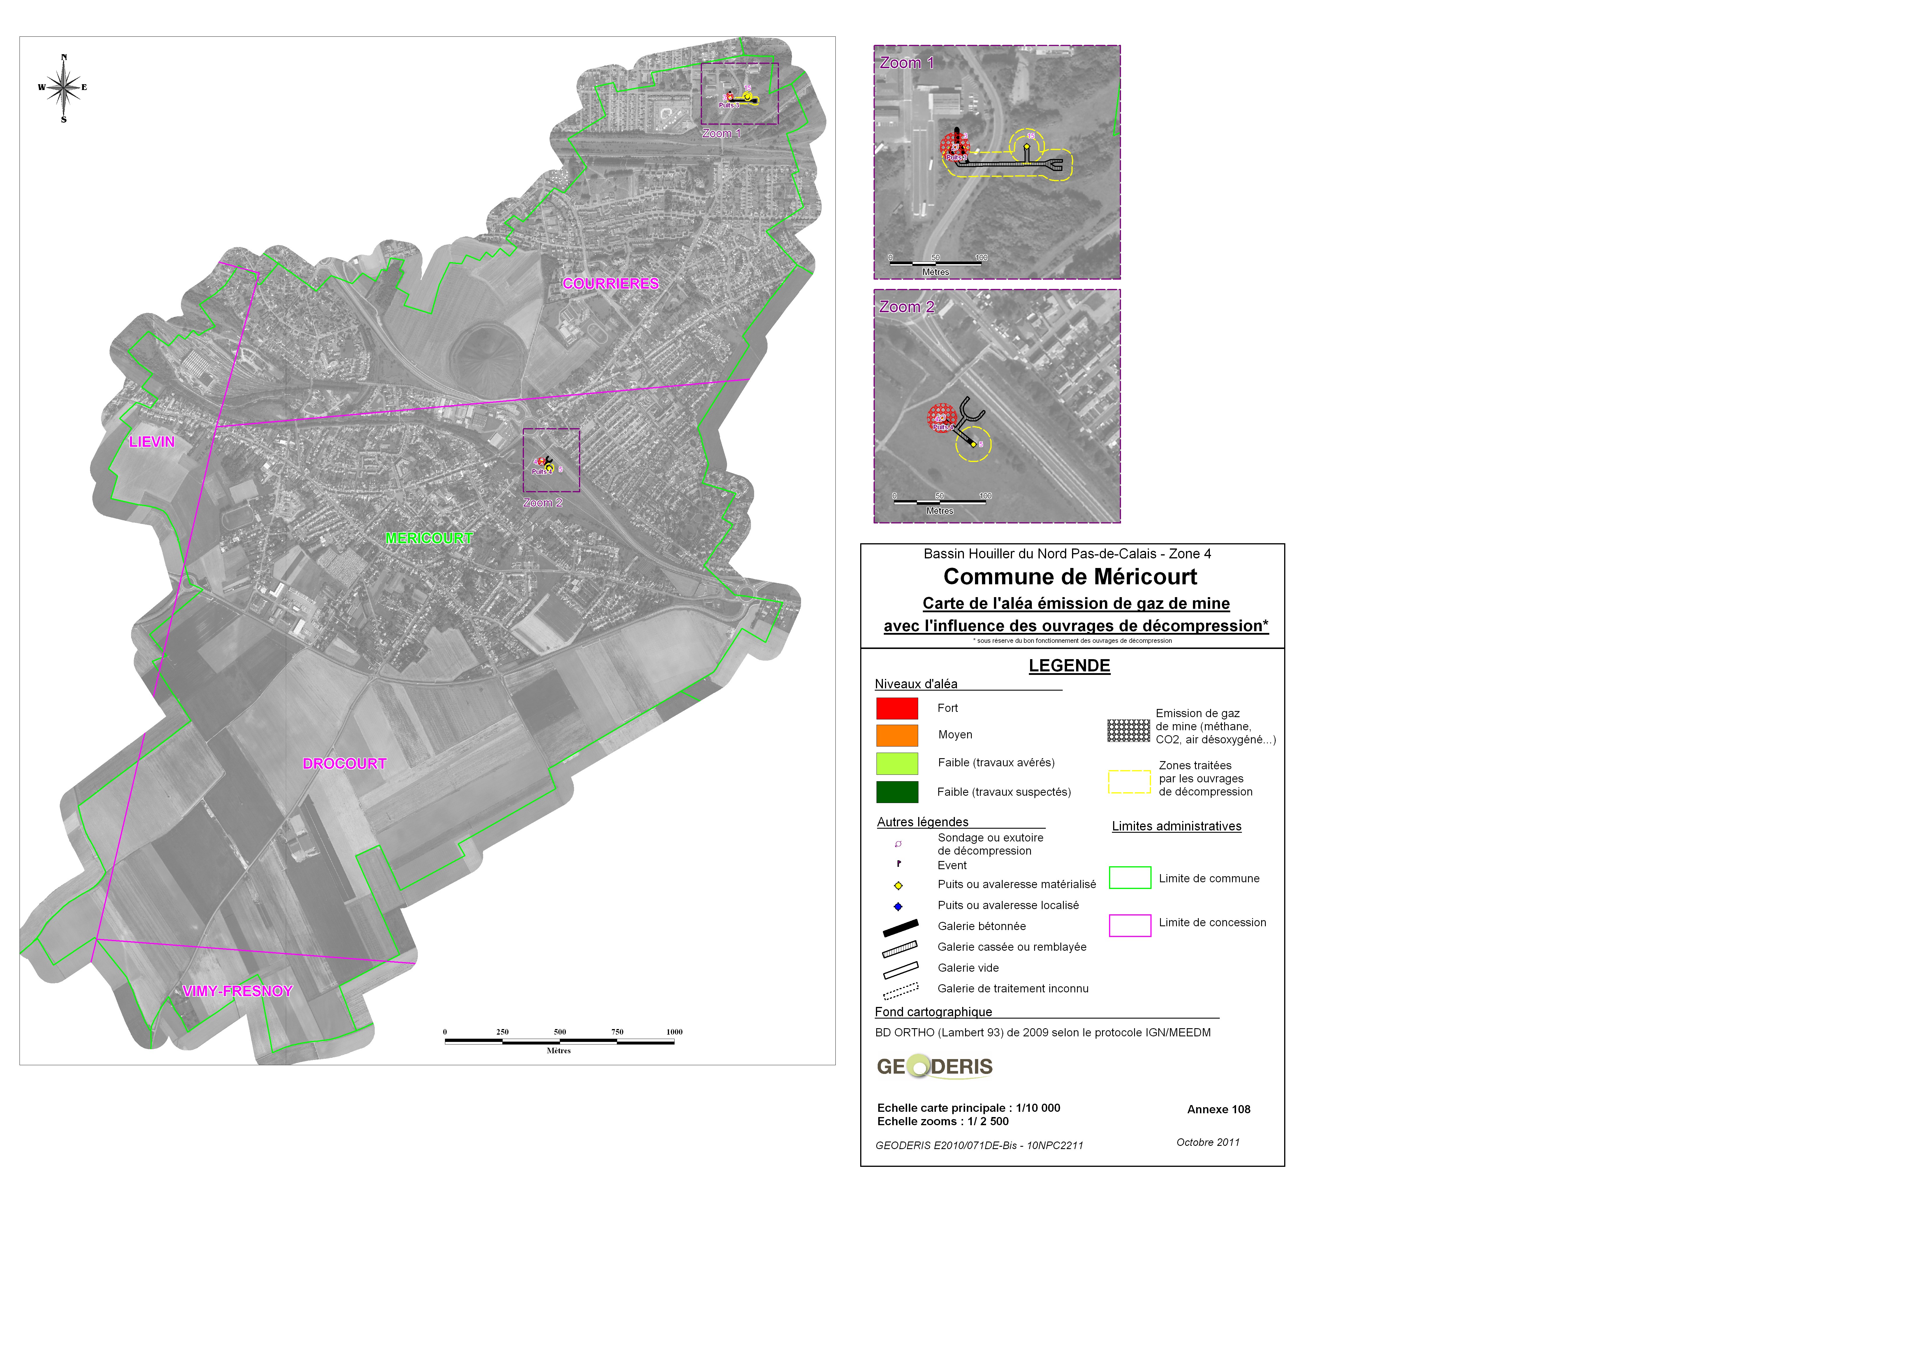Click the Octobre 2011 date

click(1208, 1142)
